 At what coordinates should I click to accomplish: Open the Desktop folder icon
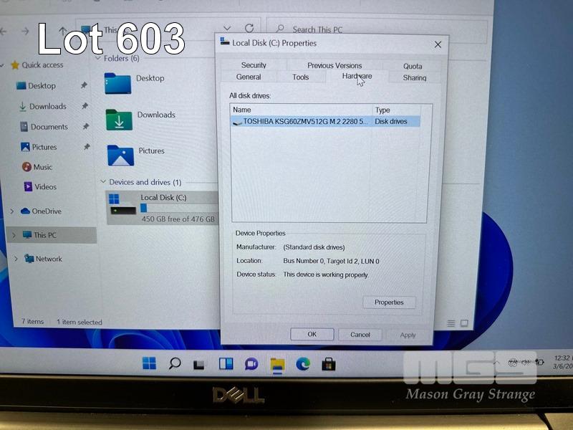[117, 83]
